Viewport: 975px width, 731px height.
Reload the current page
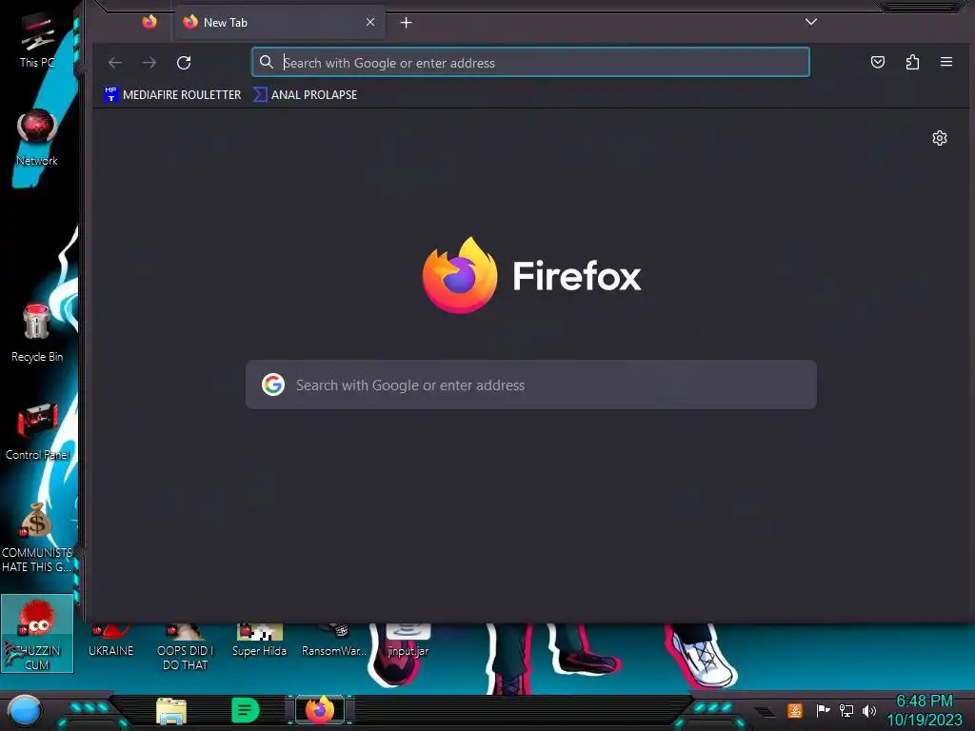184,62
